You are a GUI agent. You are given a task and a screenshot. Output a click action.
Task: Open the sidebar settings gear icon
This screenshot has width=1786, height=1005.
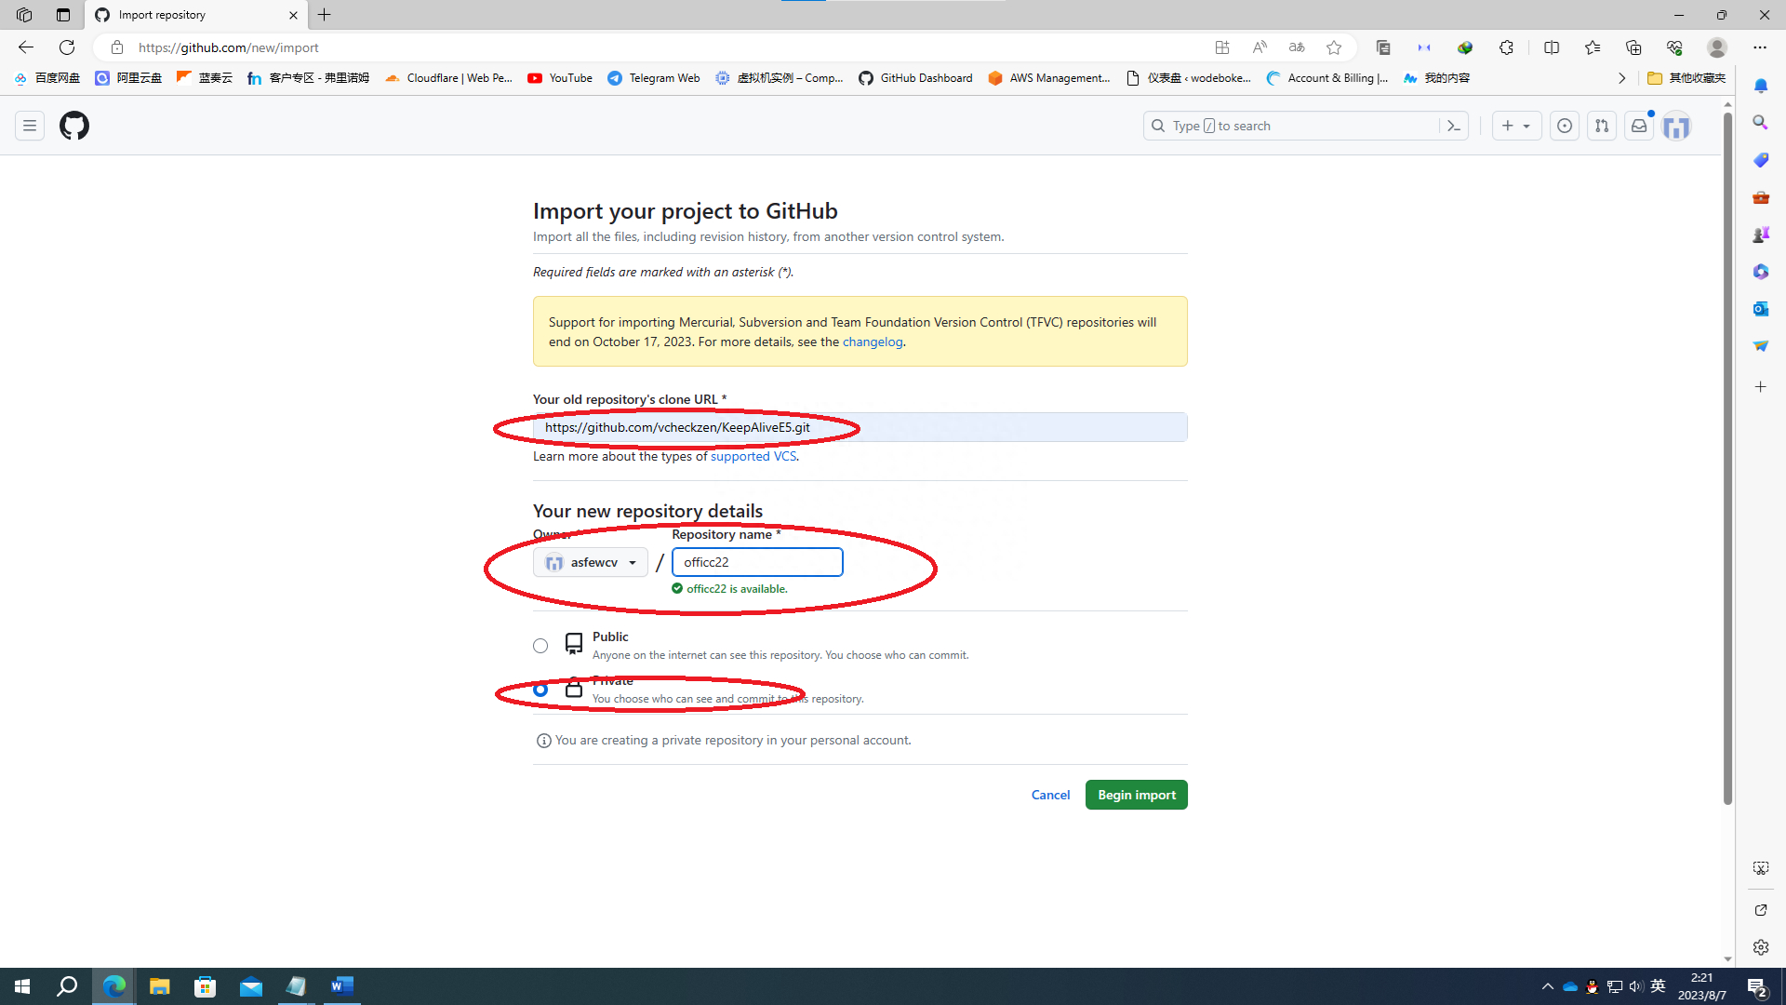point(1761,947)
